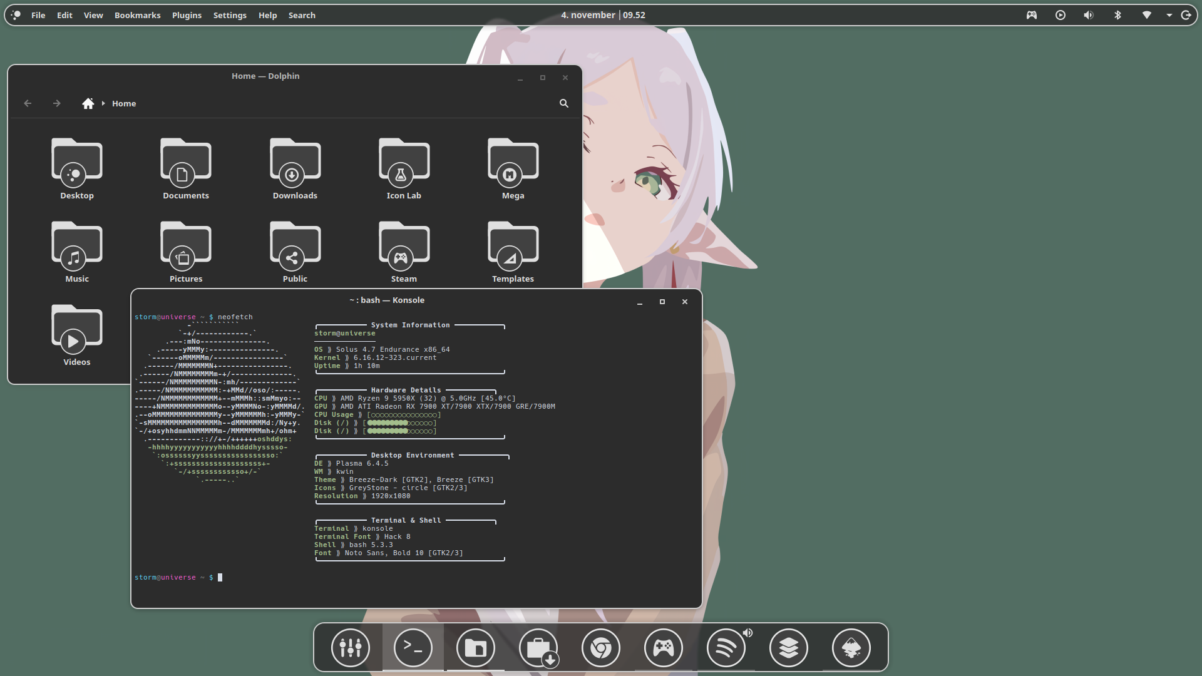
Task: Open Konsole terminal from the dock
Action: coord(413,648)
